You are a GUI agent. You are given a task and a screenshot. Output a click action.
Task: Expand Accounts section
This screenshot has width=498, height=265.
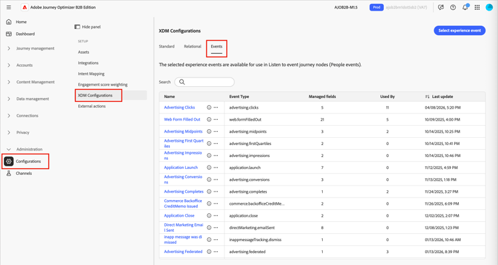coord(9,66)
